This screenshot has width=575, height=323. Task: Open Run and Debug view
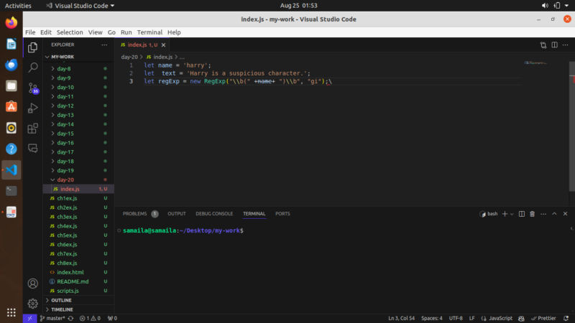coord(32,108)
